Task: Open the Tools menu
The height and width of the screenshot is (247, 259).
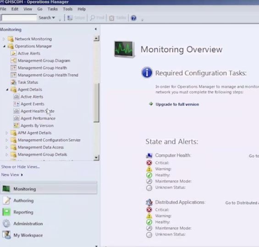Action: pyautogui.click(x=67, y=9)
